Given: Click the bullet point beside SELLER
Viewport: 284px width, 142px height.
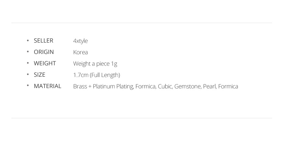Looking at the screenshot, I should pyautogui.click(x=28, y=41).
